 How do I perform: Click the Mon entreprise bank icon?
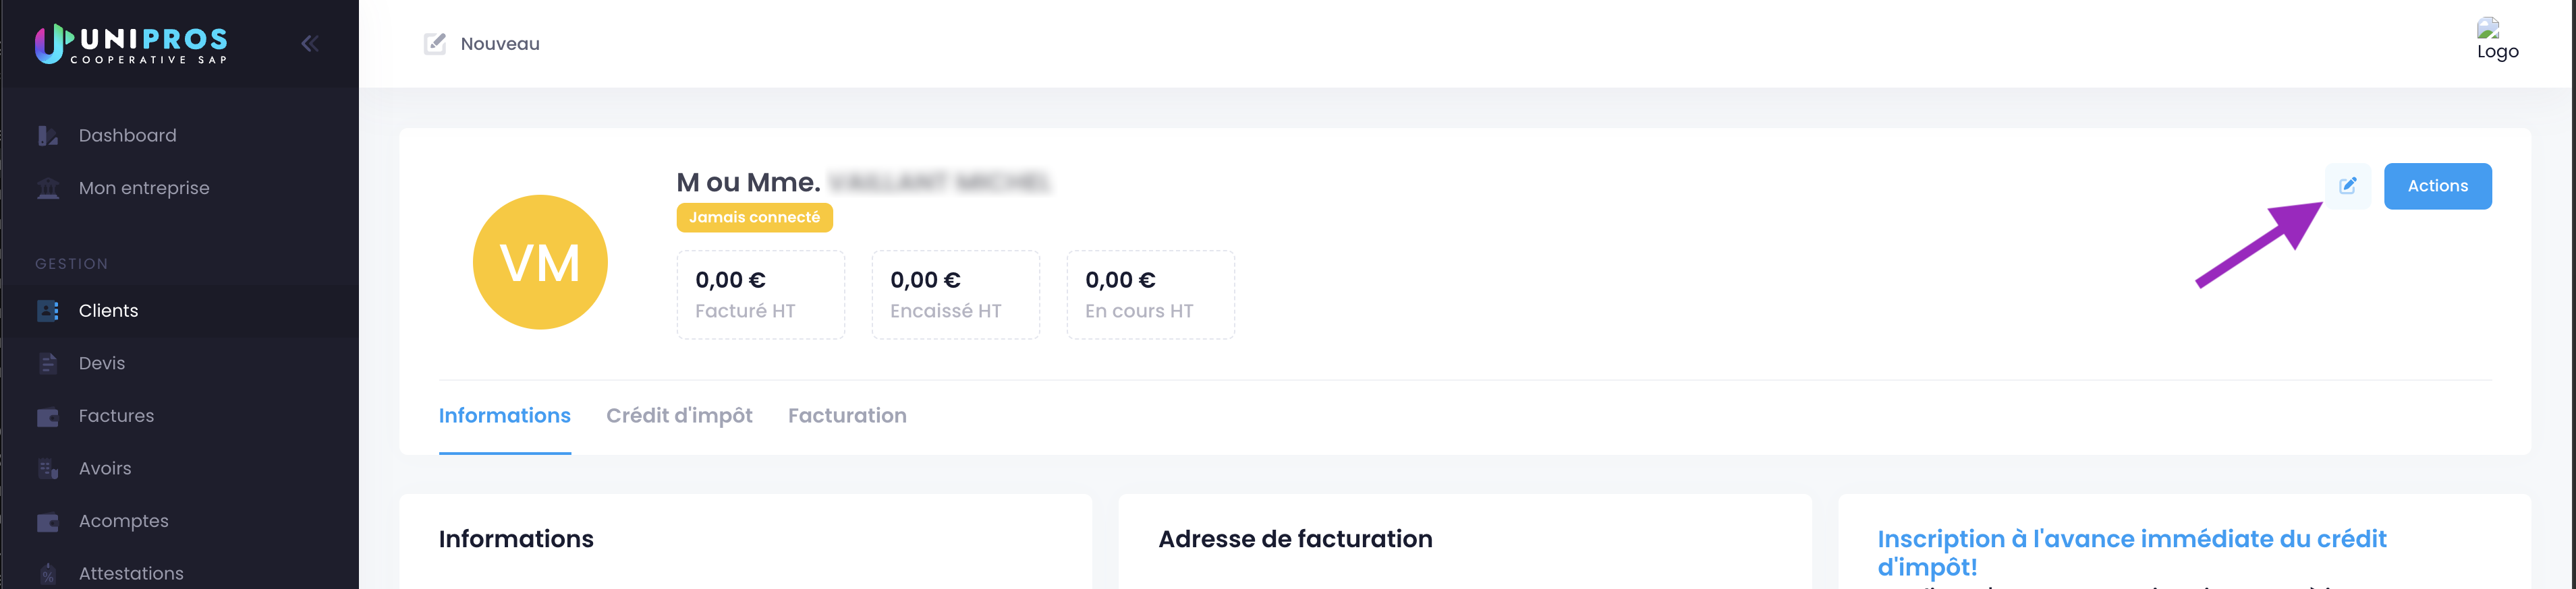tap(48, 189)
